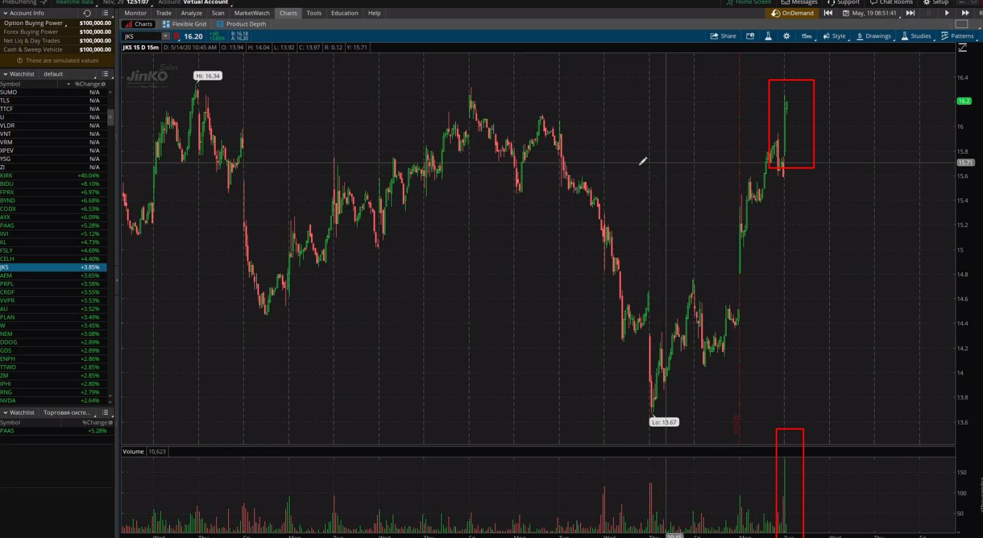Open the 15m timeframe selector
The width and height of the screenshot is (983, 538).
tap(806, 36)
